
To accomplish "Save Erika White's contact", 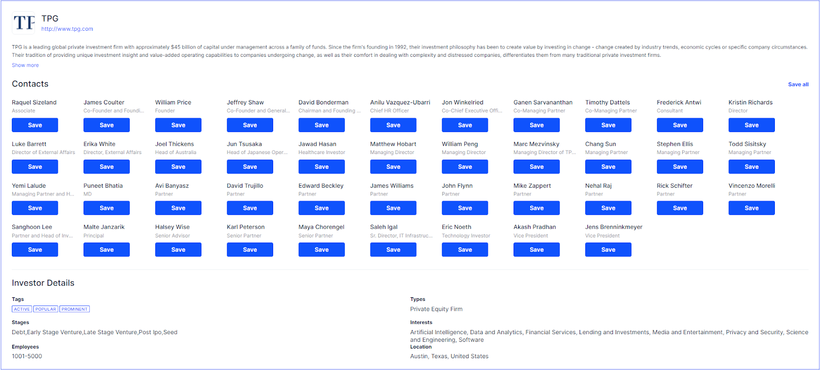I will pos(107,167).
